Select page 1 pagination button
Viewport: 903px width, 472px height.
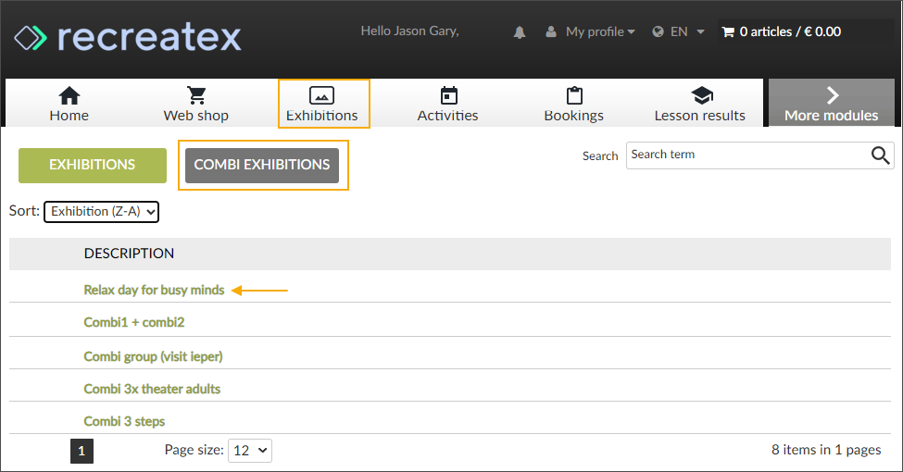tap(82, 451)
